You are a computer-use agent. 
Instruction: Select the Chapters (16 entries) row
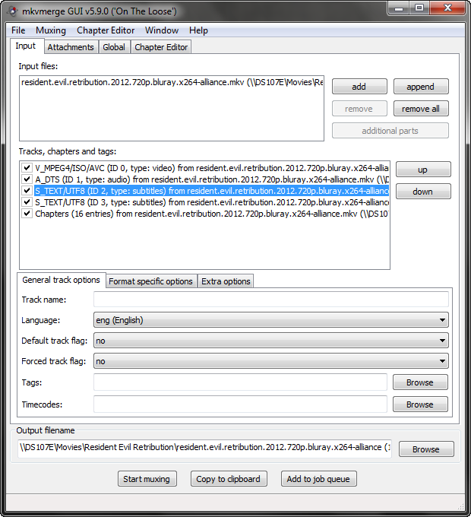tap(212, 214)
